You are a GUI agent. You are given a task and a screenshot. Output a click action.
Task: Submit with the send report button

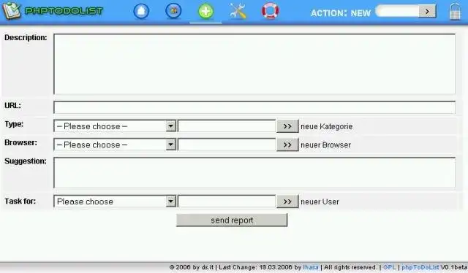232,220
